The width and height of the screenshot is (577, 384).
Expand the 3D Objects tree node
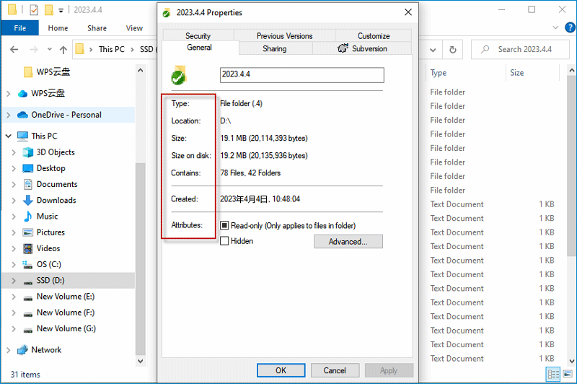(14, 152)
